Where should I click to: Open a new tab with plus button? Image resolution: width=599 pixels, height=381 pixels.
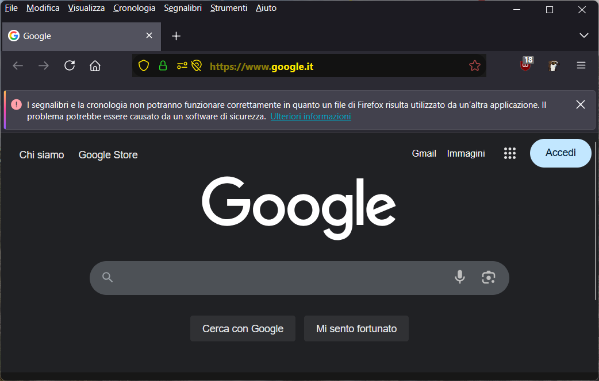click(176, 36)
